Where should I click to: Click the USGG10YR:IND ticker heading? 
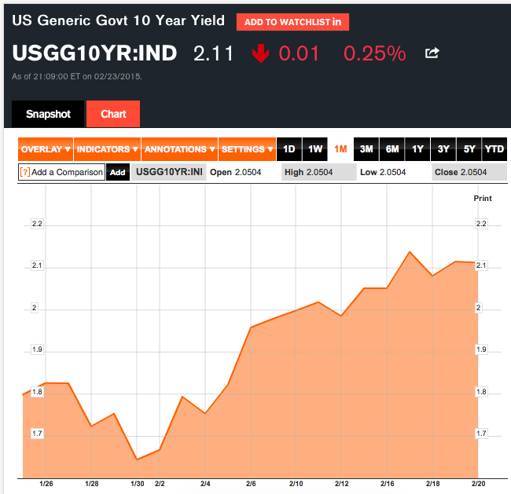(x=94, y=53)
